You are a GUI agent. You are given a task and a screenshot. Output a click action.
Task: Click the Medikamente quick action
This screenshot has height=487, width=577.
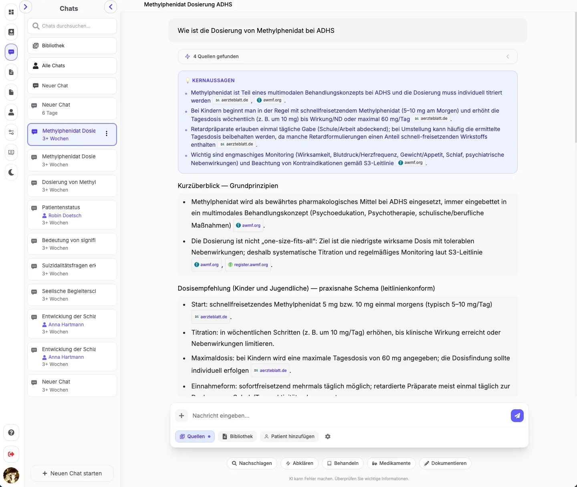pos(391,463)
